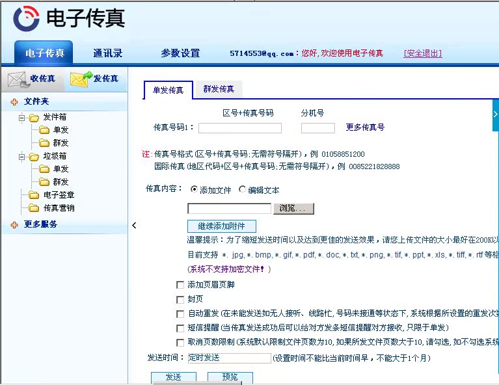Viewport: 499px width, 385px height.
Task: Click the 发送 send button
Action: point(174,377)
